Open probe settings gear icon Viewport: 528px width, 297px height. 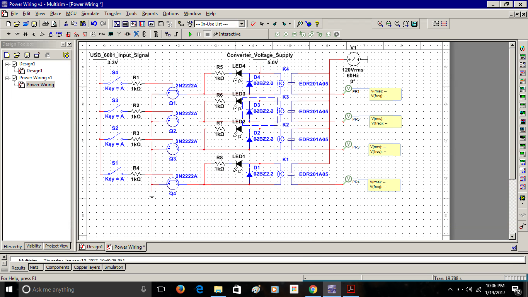point(337,34)
